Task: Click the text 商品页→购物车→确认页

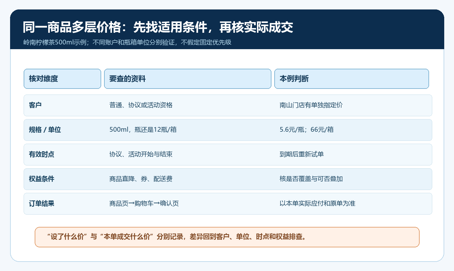Action: (144, 204)
